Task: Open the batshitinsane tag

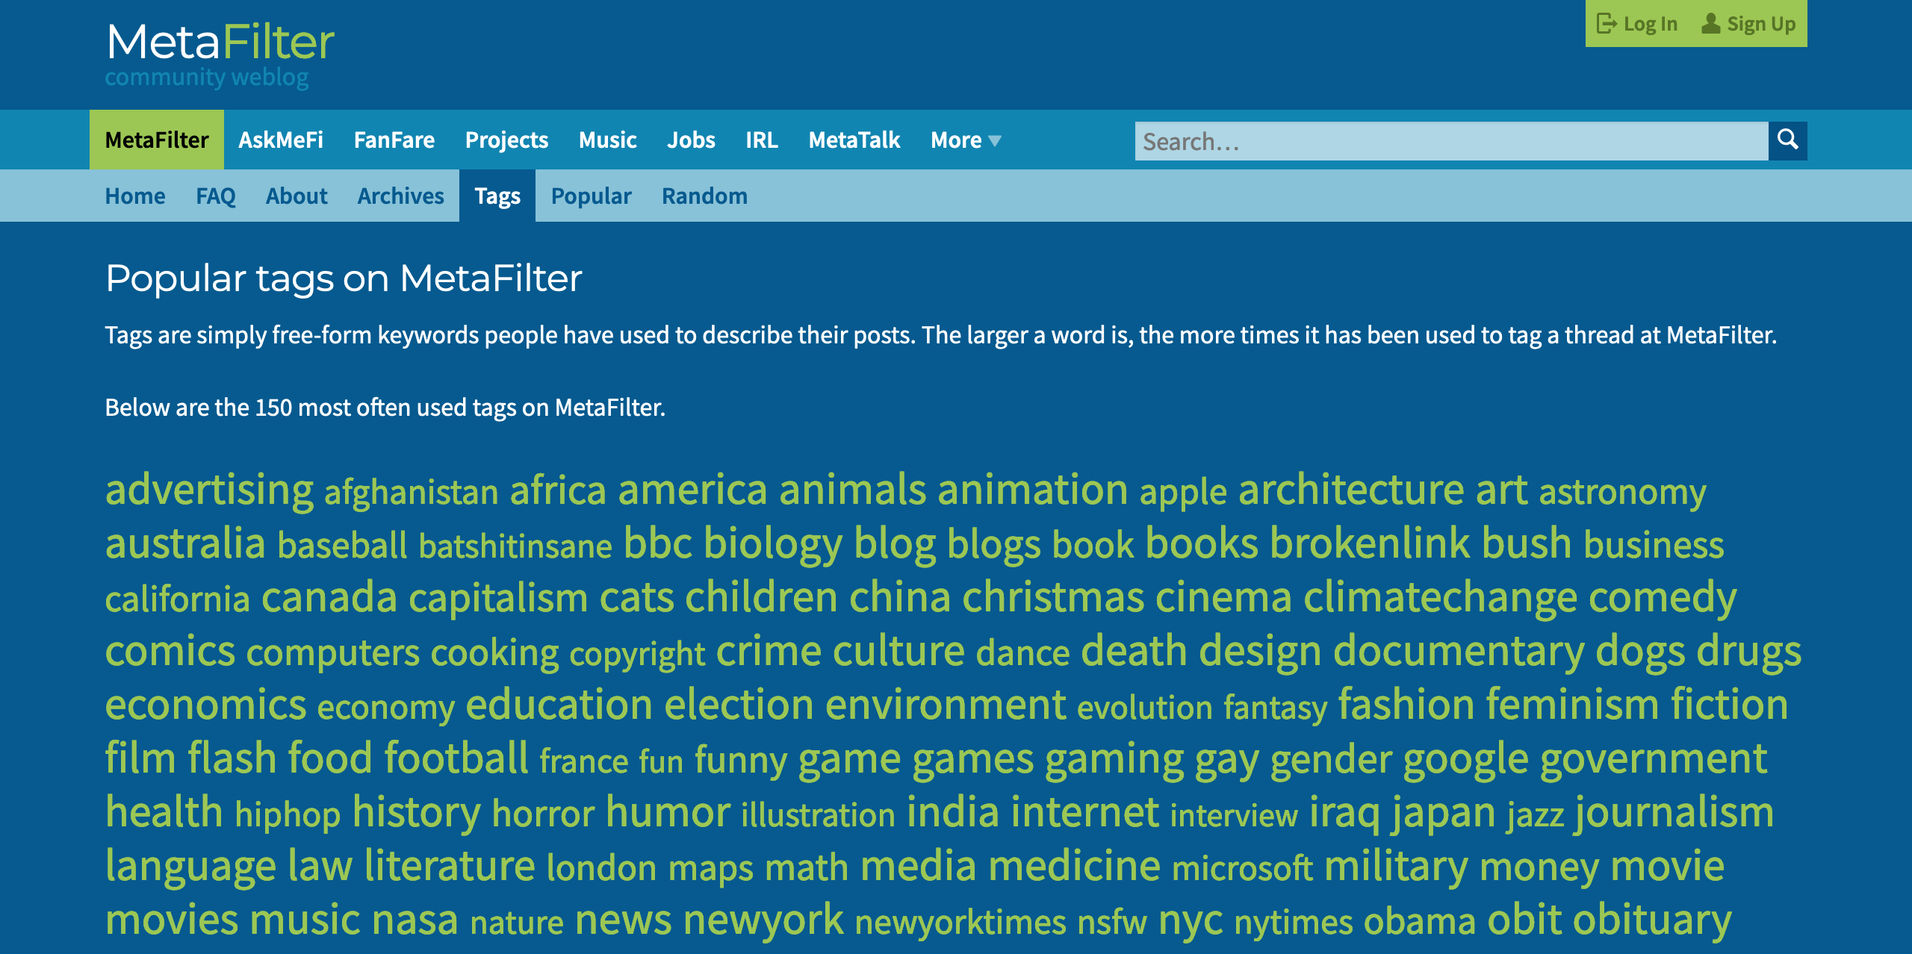Action: tap(515, 546)
